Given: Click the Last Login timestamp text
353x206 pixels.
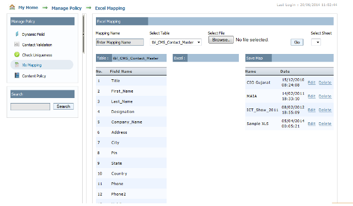Looking at the screenshot, I should pyautogui.click(x=307, y=5).
